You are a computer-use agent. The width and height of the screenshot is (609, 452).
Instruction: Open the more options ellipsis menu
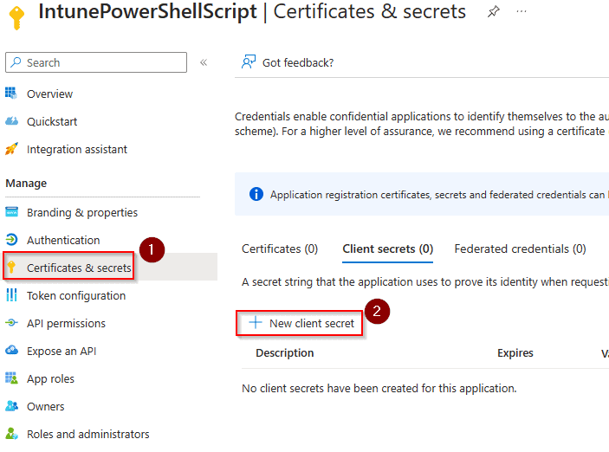pos(522,11)
